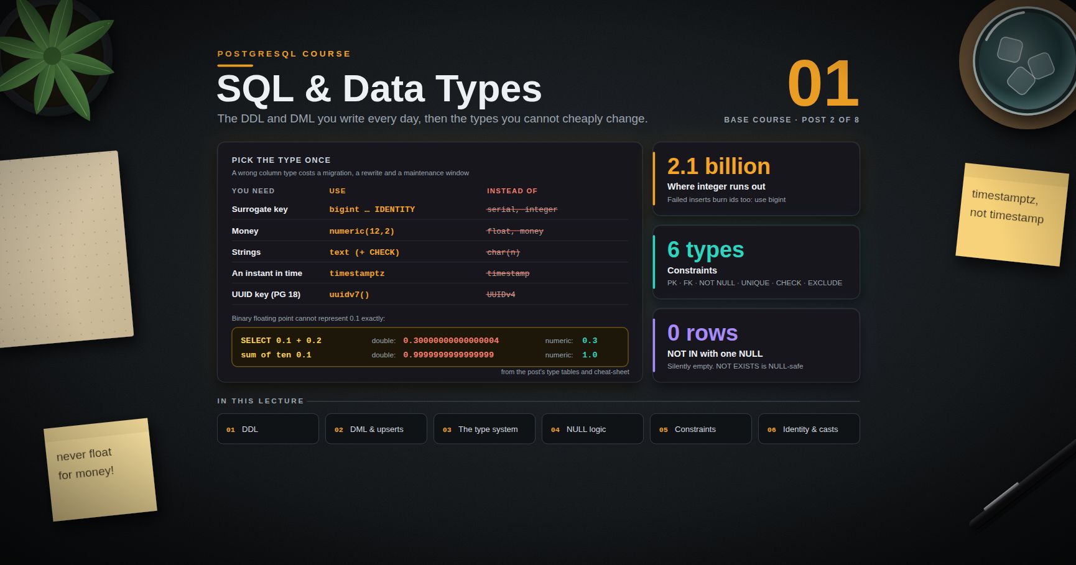This screenshot has width=1076, height=565.
Task: Click the INSTEAD OF column header
Action: tap(512, 191)
